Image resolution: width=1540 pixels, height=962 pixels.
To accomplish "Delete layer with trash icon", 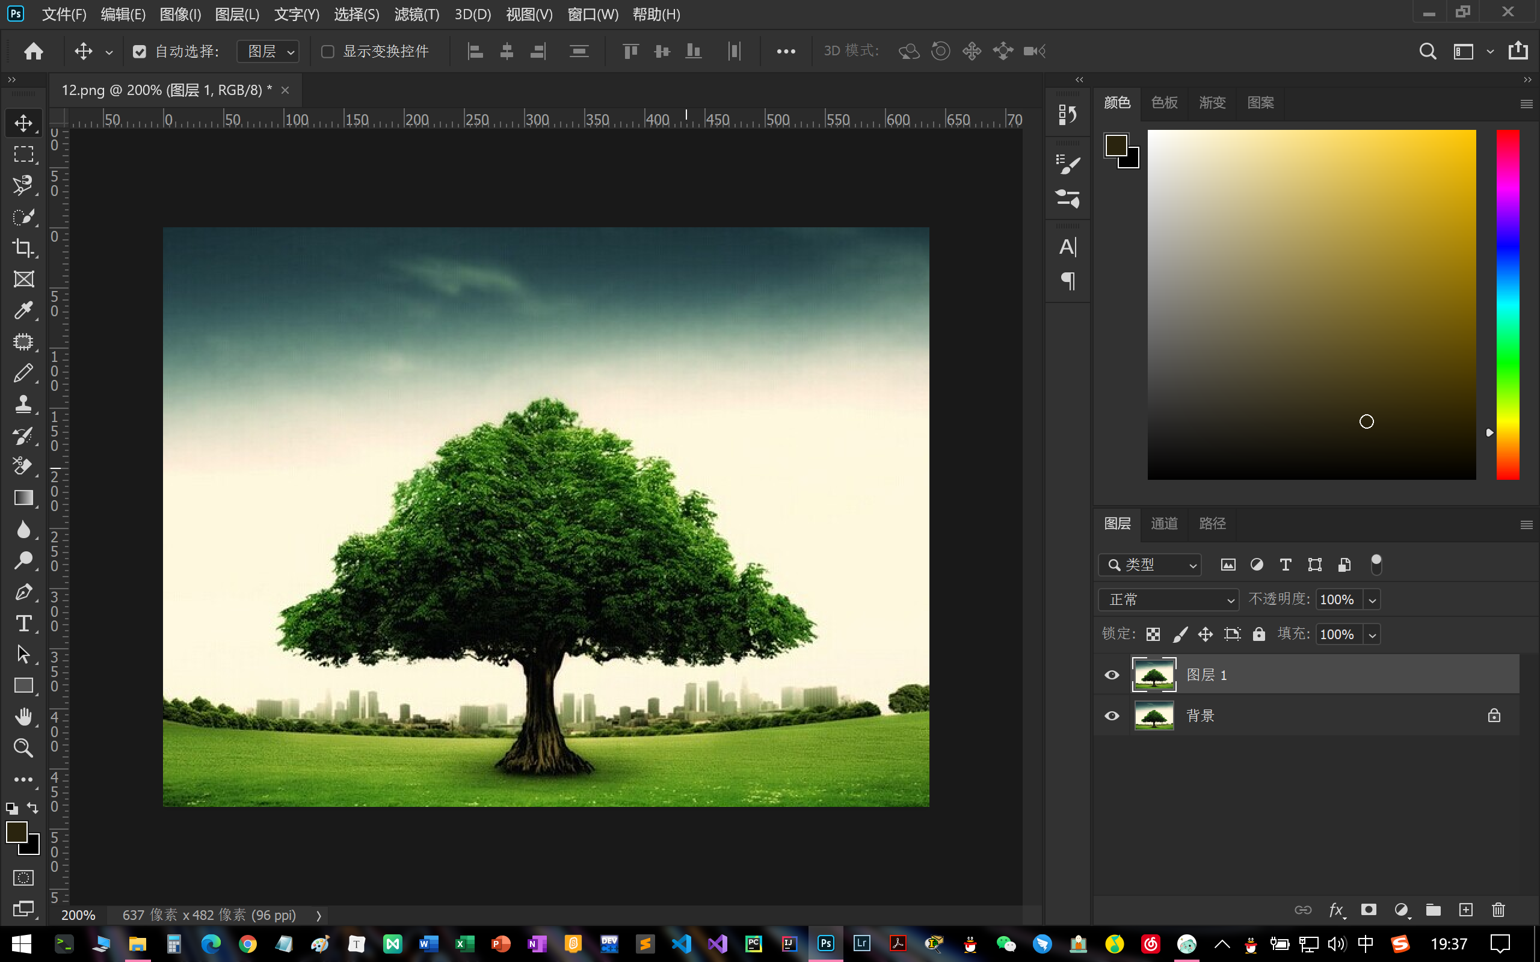I will [x=1498, y=910].
